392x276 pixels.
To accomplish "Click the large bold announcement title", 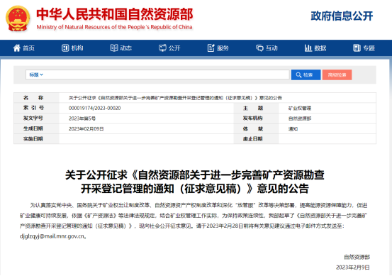I will 195,182.
